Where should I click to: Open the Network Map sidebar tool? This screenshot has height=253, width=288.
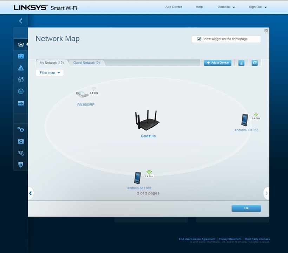pos(21,45)
